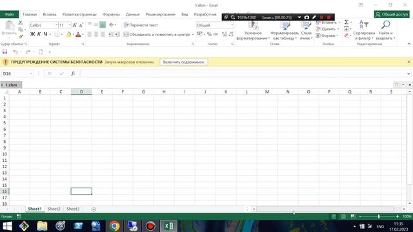Image resolution: width=413 pixels, height=232 pixels.
Task: Increase font size with the large A icon
Action: tap(75, 25)
